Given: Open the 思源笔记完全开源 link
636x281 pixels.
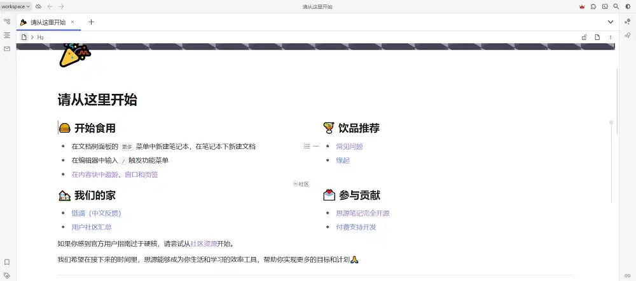Looking at the screenshot, I should coord(363,213).
